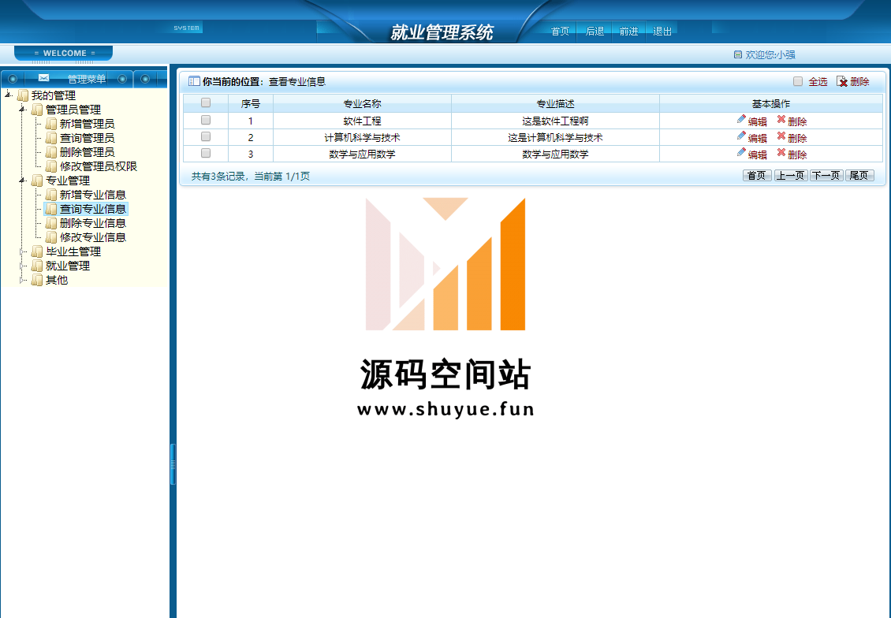The image size is (891, 618).
Task: Open 查询管理员 tree item
Action: click(87, 138)
